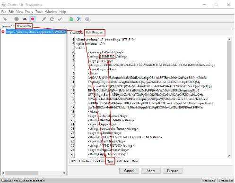Click the guid key on line 6
The height and width of the screenshot is (183, 235).
(x=100, y=61)
